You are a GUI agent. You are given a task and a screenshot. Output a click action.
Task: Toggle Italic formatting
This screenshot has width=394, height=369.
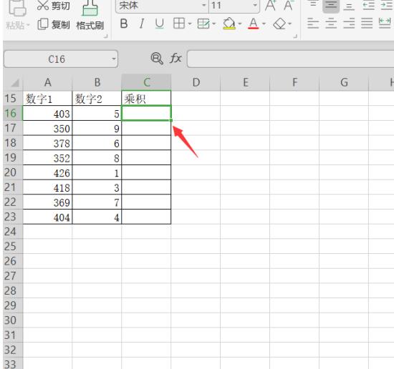142,24
